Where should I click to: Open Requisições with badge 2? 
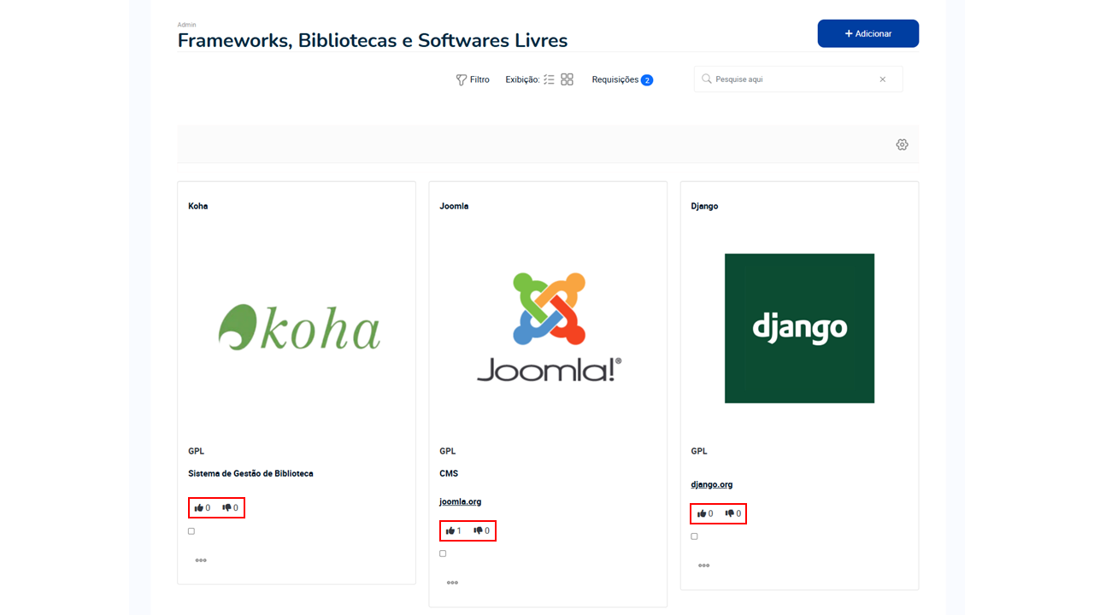point(622,79)
